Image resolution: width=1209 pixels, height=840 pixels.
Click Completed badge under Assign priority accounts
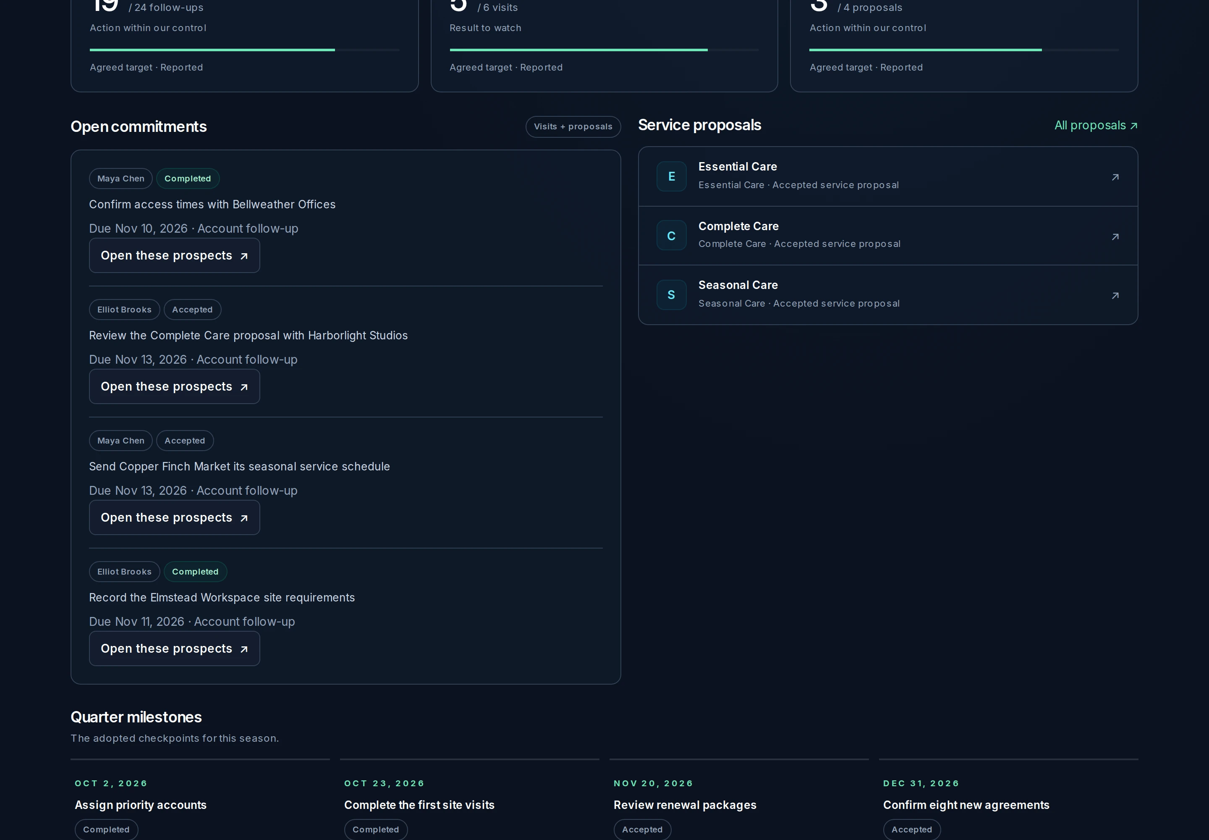click(106, 829)
